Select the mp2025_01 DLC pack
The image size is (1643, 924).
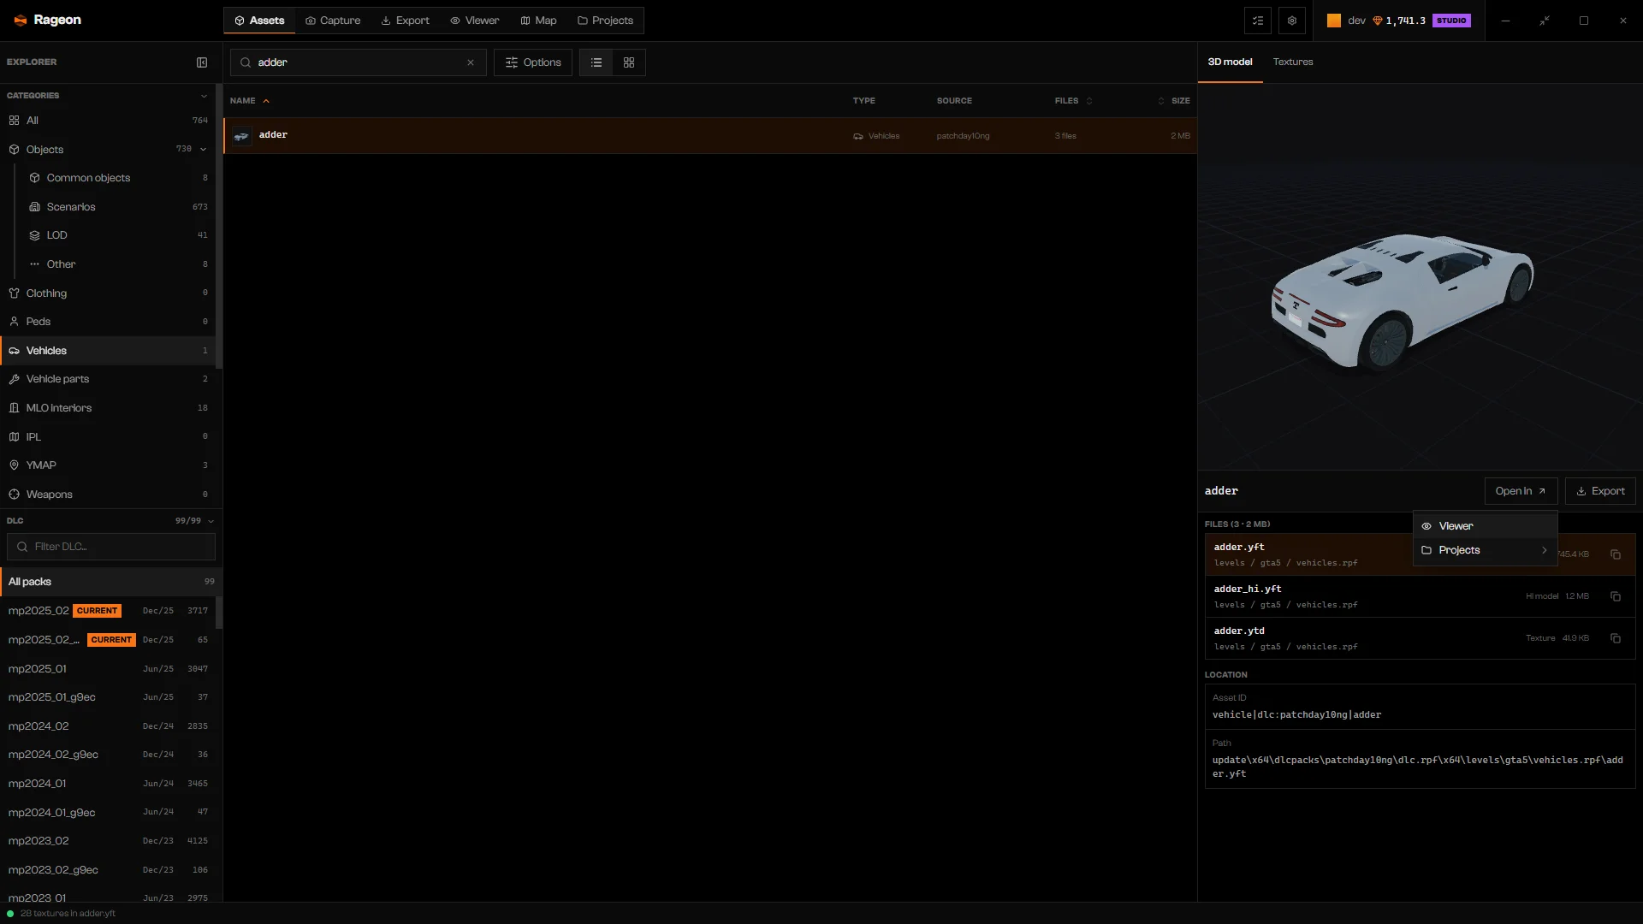[x=108, y=669]
